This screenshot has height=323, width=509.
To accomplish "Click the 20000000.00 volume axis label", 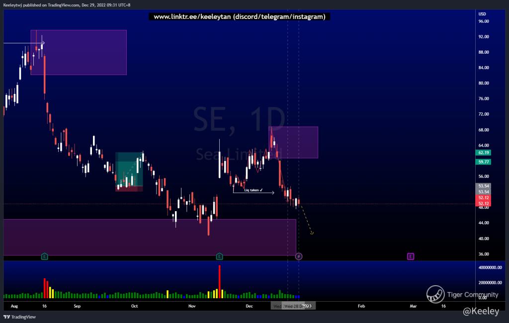I will (x=490, y=282).
